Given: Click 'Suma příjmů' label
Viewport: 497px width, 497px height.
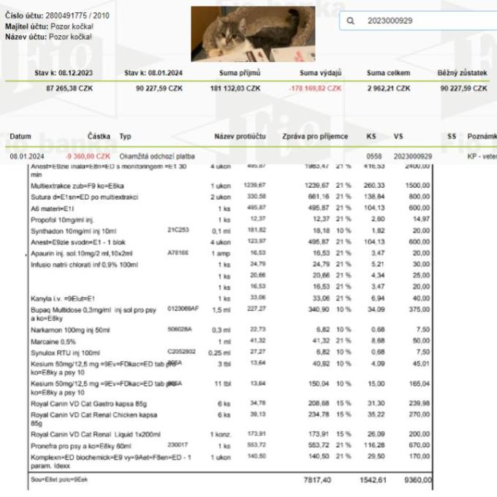Looking at the screenshot, I should (240, 73).
